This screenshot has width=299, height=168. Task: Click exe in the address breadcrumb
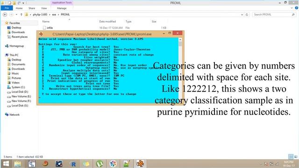[54, 14]
